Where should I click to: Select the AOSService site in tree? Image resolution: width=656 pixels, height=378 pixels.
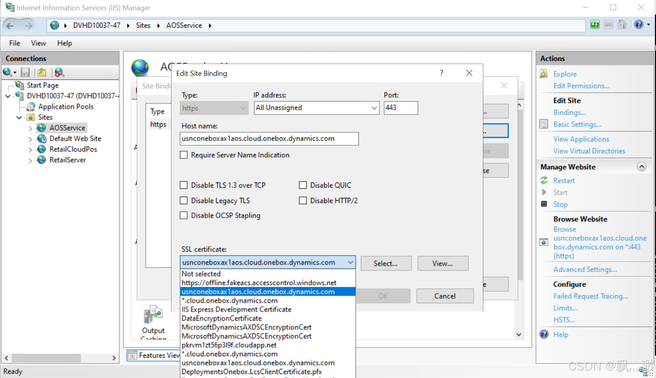click(67, 128)
